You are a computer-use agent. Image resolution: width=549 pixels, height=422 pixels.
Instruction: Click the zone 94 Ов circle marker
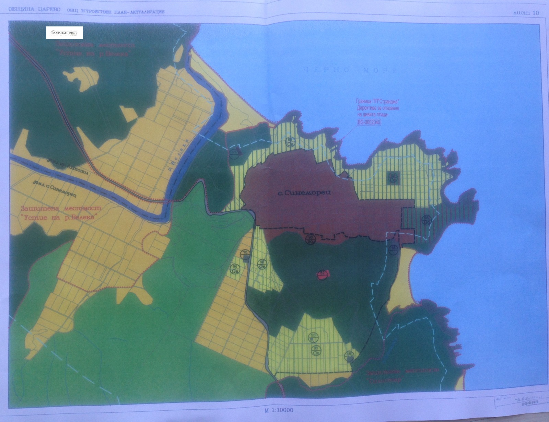click(235, 269)
